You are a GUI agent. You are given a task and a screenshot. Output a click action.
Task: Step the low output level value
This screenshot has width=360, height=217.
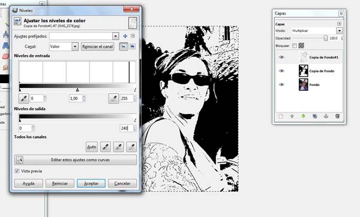(x=33, y=128)
